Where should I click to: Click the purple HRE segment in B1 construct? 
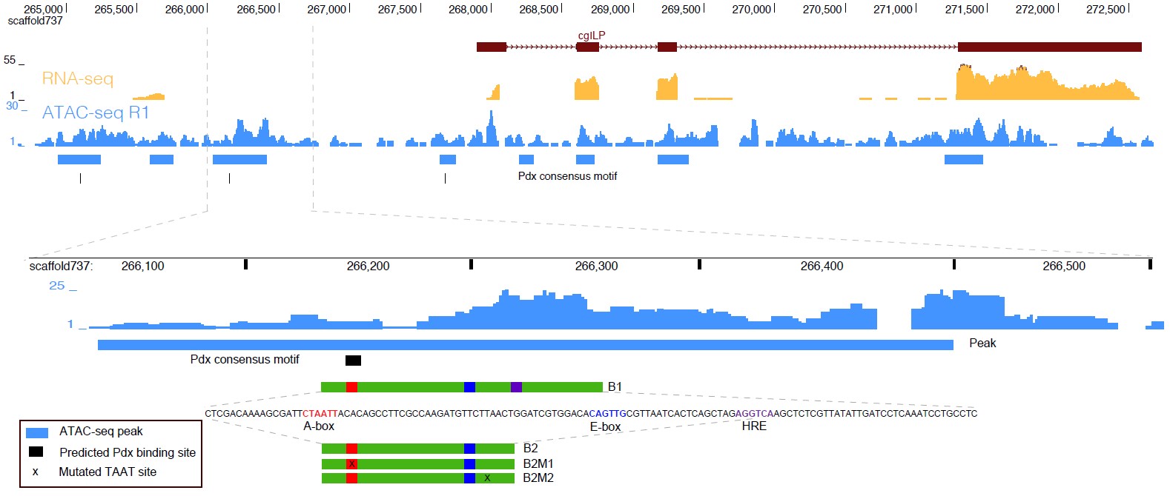pyautogui.click(x=516, y=387)
